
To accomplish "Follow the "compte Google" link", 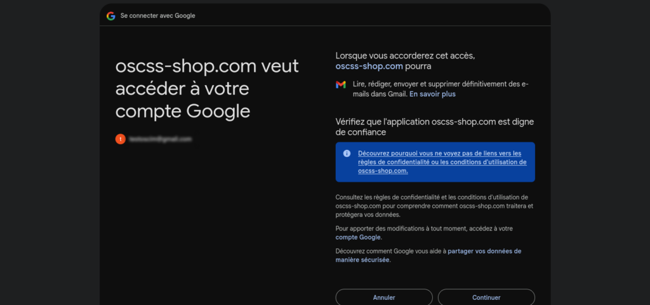I will [358, 237].
